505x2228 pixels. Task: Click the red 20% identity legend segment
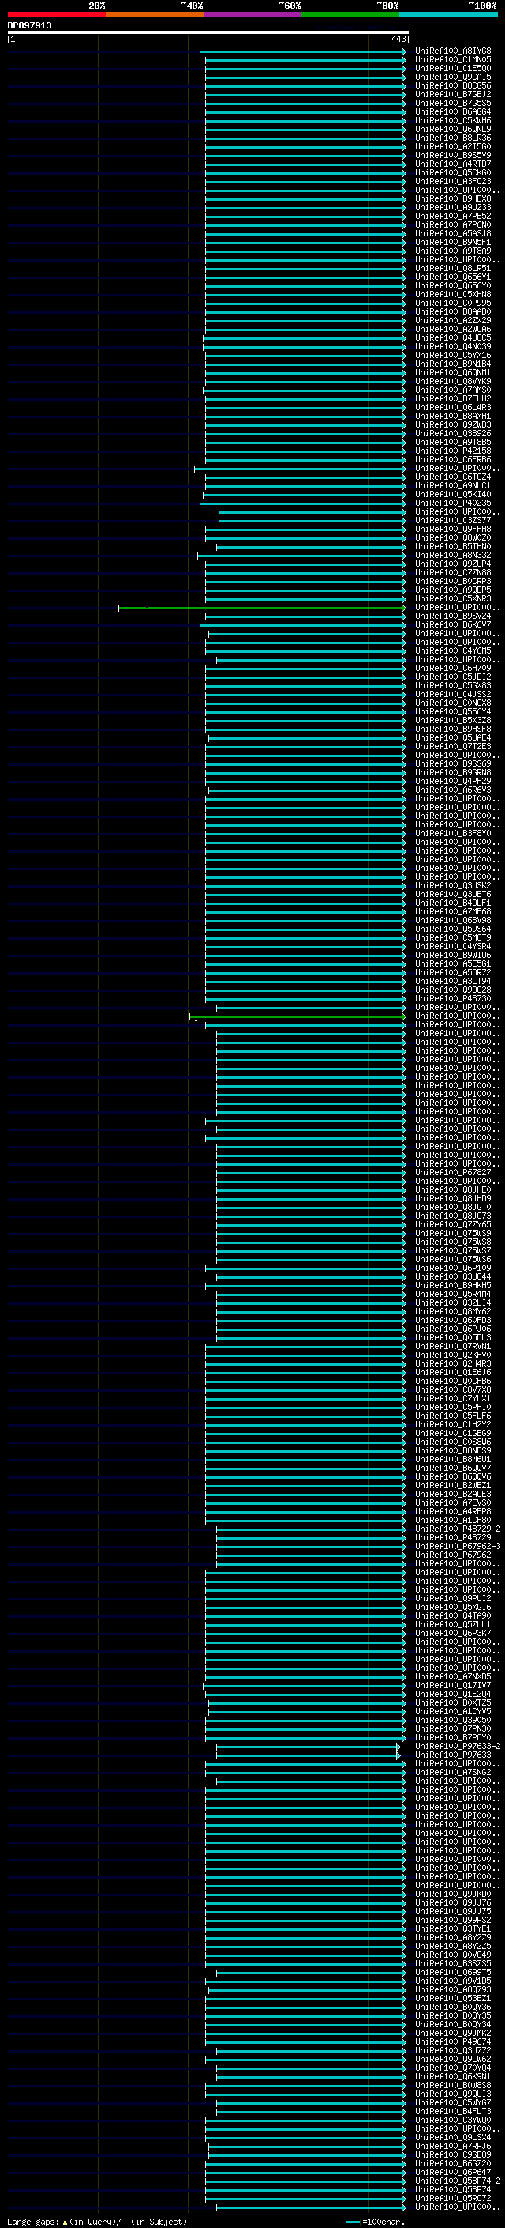tap(56, 14)
